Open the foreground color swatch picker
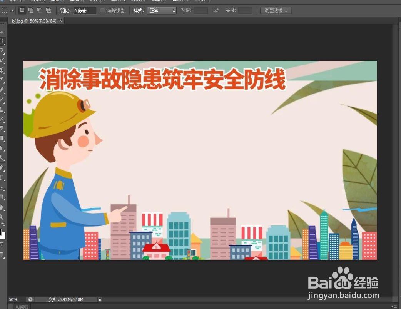The height and width of the screenshot is (309, 401). tap(2, 231)
